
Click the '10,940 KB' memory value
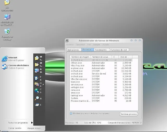[x=126, y=68]
